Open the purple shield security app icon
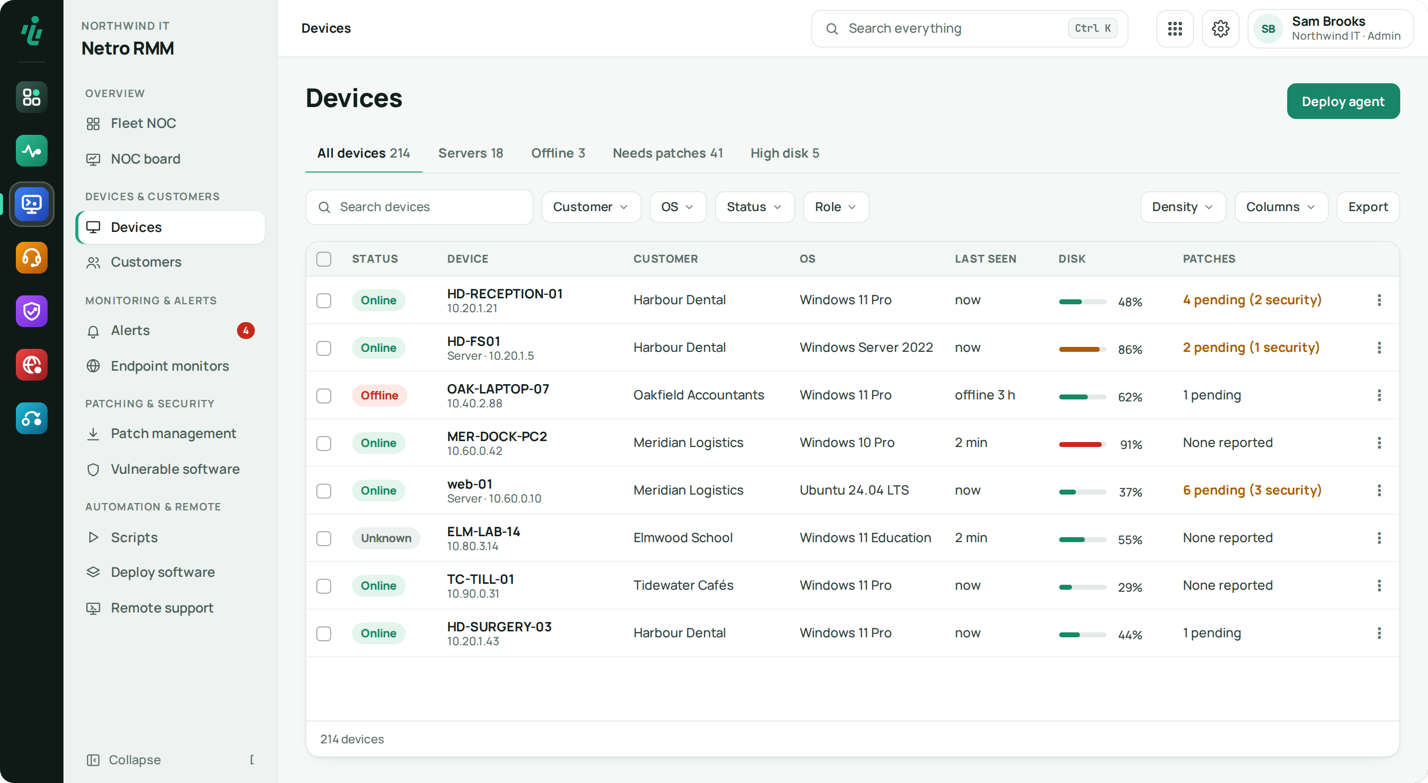The height and width of the screenshot is (783, 1428). pos(32,311)
